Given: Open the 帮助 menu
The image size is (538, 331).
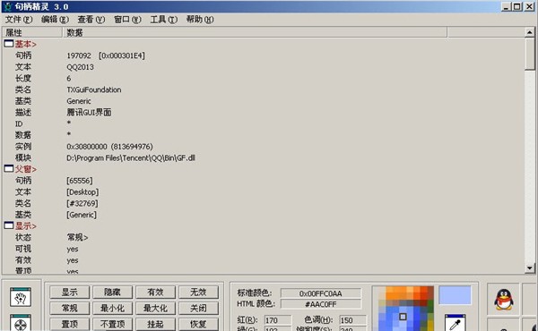Looking at the screenshot, I should [200, 20].
